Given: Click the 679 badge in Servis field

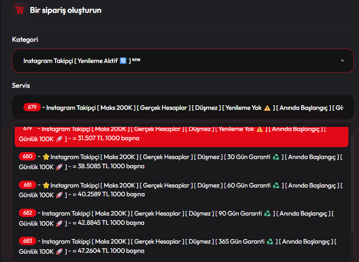Looking at the screenshot, I should click(x=32, y=107).
